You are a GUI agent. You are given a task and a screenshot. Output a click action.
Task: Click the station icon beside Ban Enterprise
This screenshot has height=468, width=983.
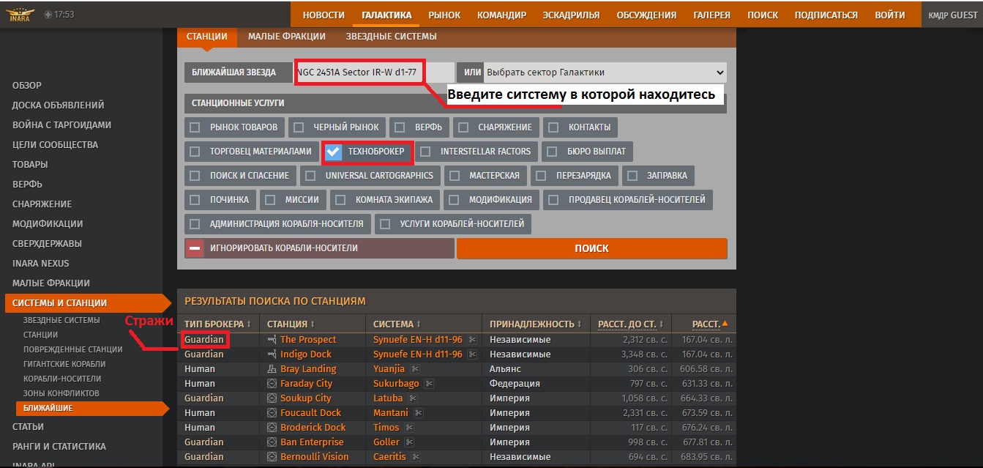(x=272, y=442)
